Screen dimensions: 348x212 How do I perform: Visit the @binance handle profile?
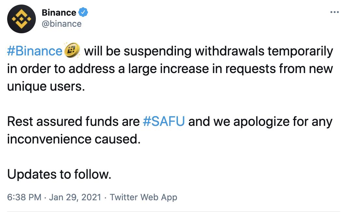pyautogui.click(x=62, y=24)
